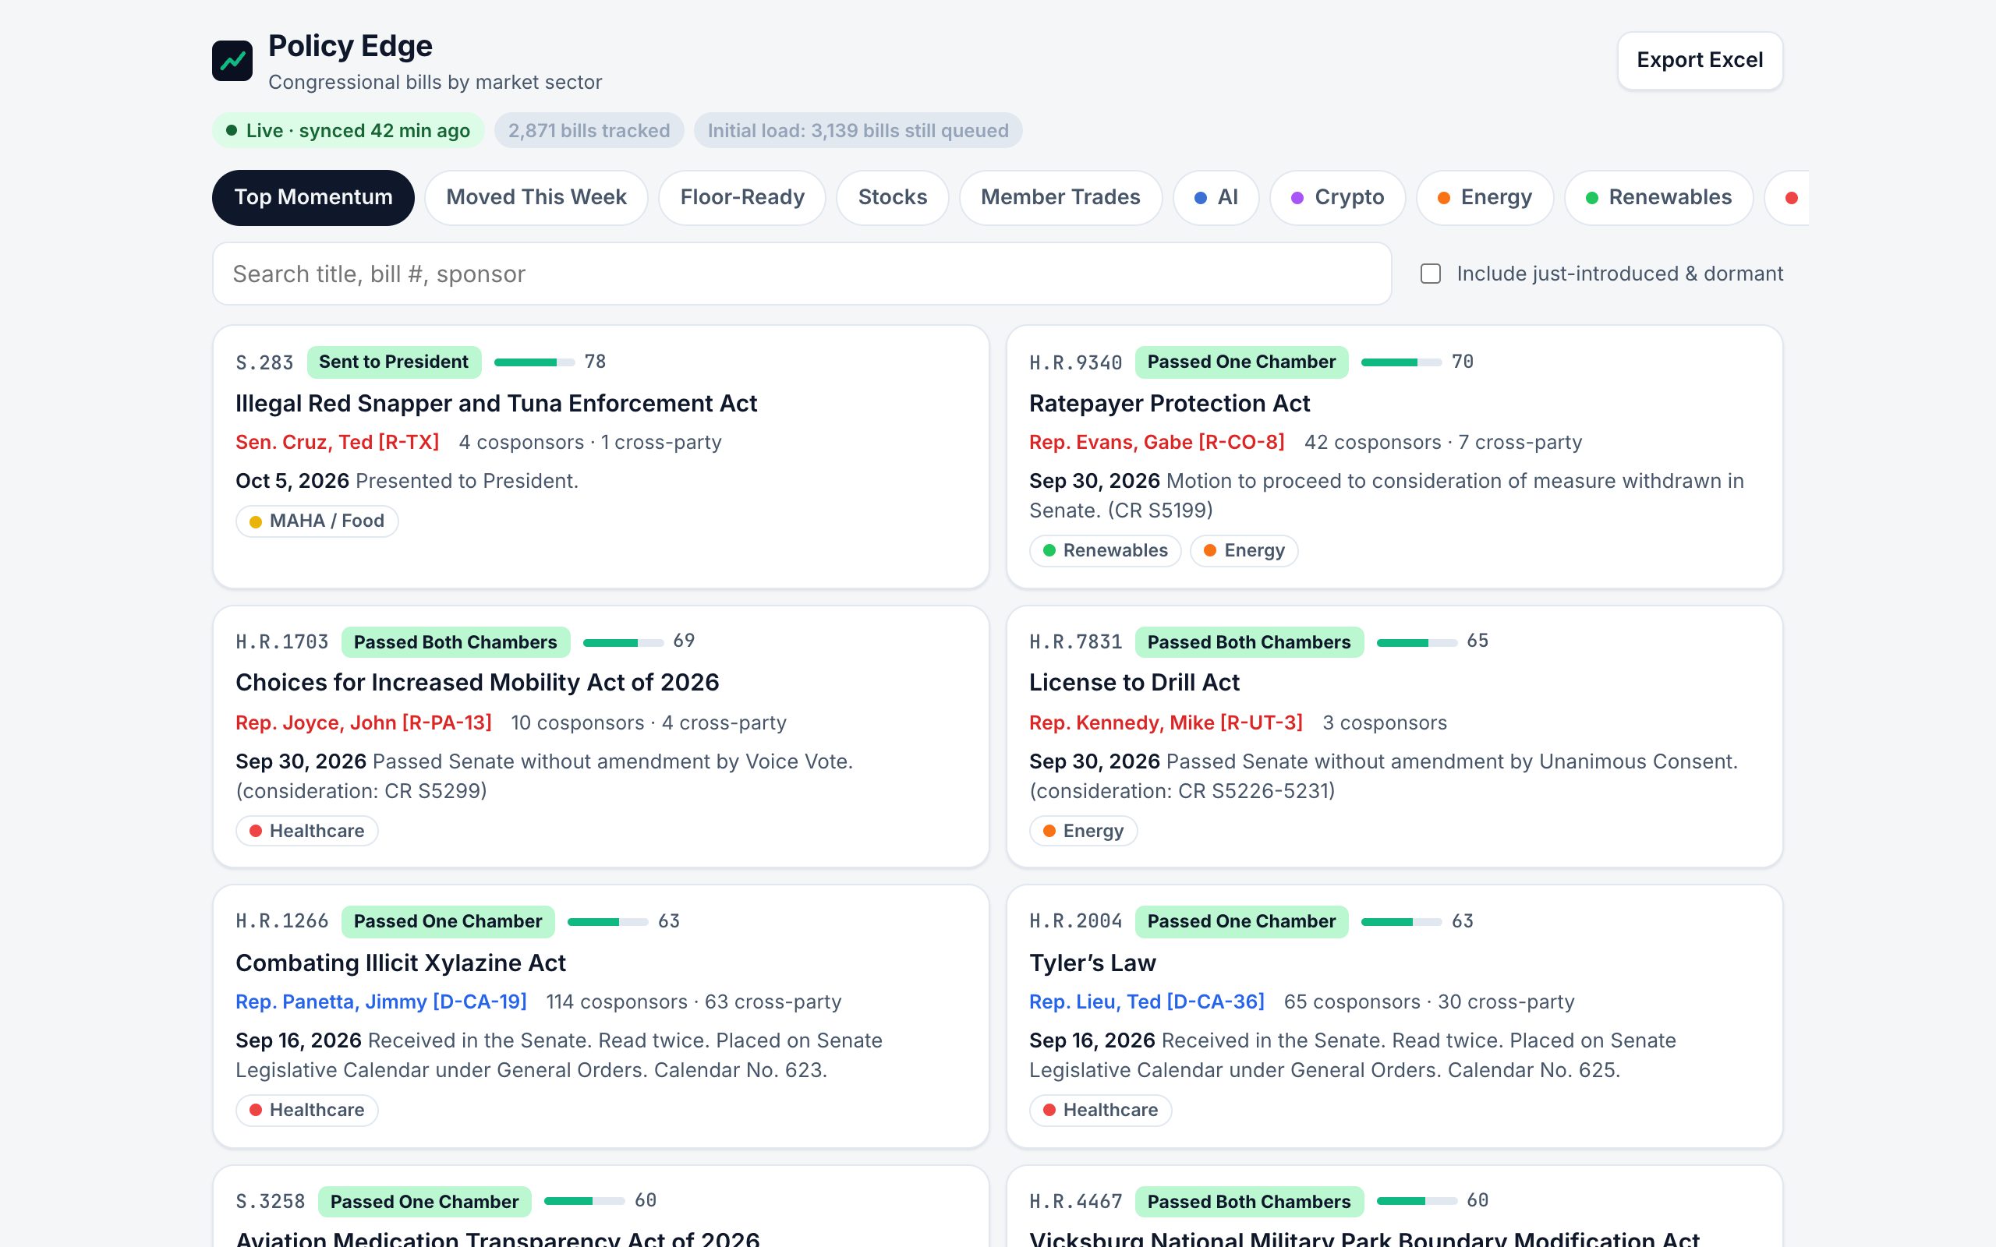Click Healthcare tag on Combating Illicit Xylazine Act
1996x1247 pixels.
pos(307,1110)
